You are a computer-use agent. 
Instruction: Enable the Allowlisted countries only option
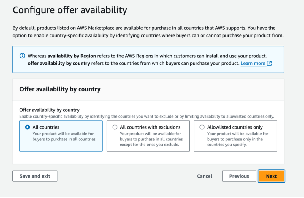point(202,127)
